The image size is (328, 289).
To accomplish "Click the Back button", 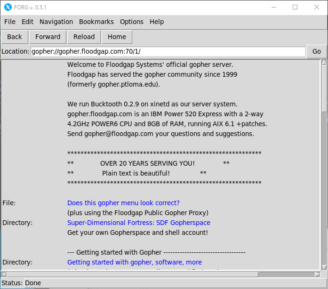I will (x=15, y=37).
